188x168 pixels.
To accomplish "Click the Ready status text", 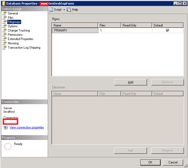I will tap(18, 144).
